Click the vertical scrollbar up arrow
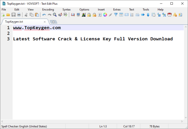Viewport: 188px width, 129px height. point(186,27)
